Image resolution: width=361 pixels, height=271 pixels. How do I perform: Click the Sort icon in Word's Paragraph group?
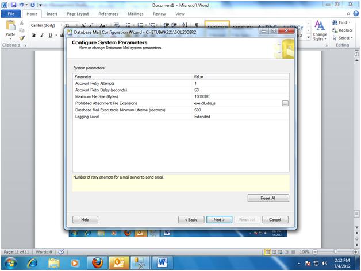185,25
